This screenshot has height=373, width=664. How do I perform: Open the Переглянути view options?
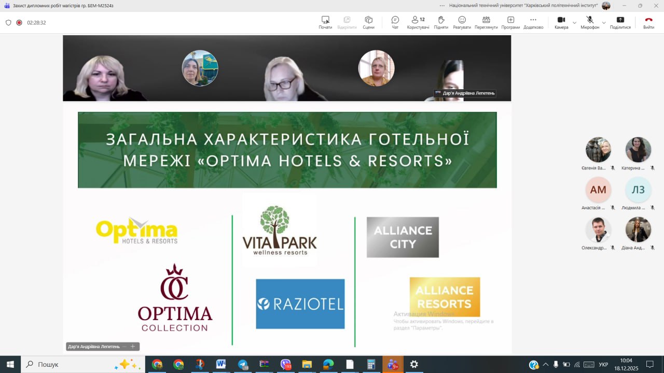click(x=486, y=22)
